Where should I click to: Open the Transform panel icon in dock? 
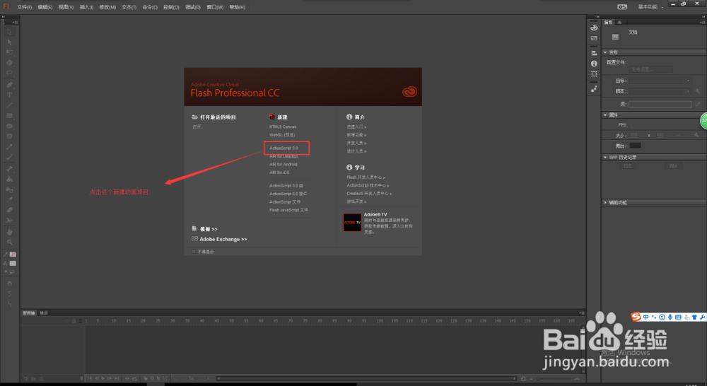point(594,74)
